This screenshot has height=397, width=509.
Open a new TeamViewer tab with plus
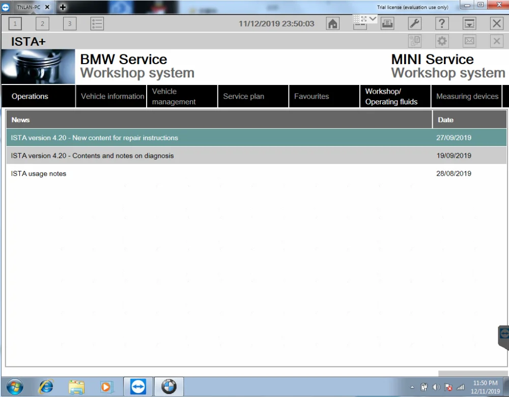click(63, 7)
